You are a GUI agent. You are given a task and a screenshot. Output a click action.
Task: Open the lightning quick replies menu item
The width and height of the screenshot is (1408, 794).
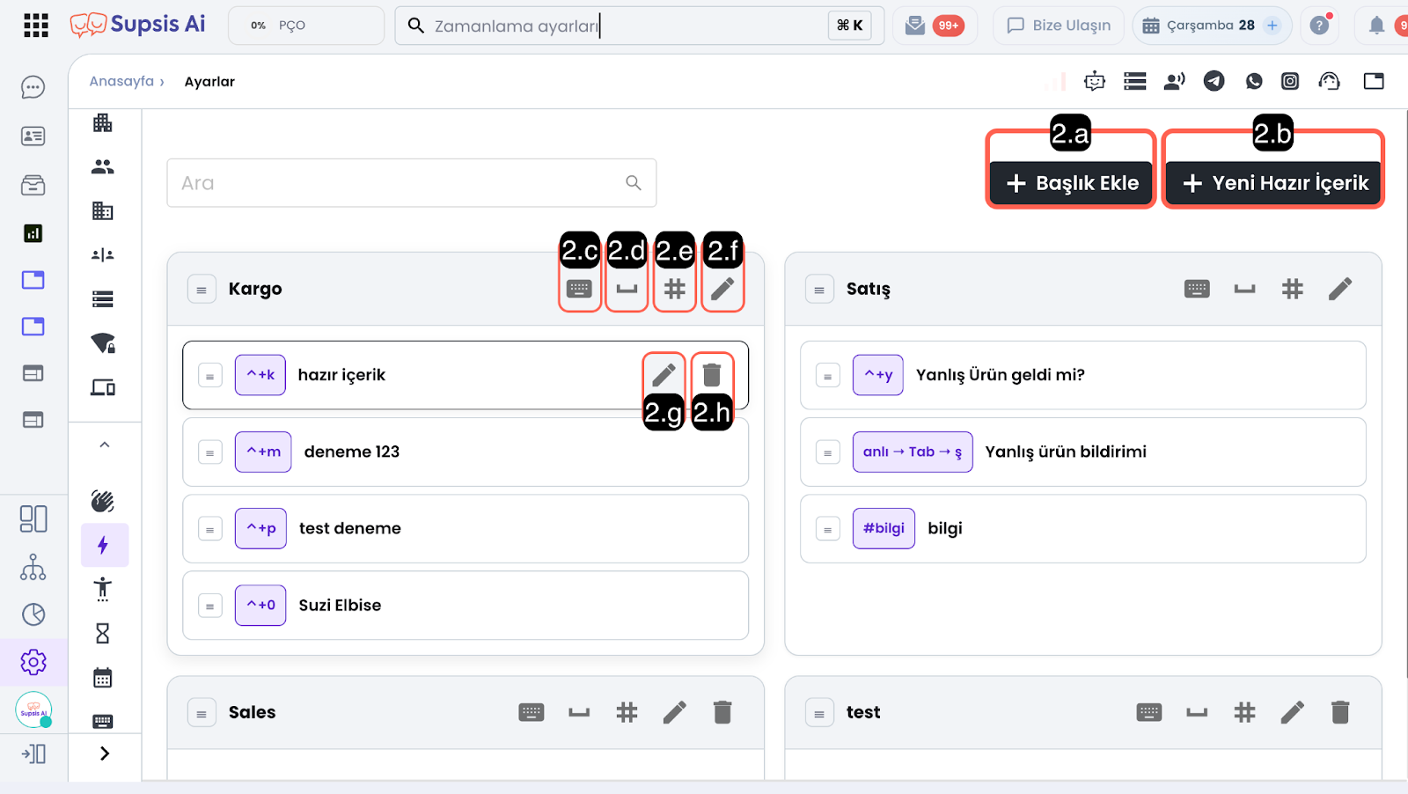pos(103,545)
